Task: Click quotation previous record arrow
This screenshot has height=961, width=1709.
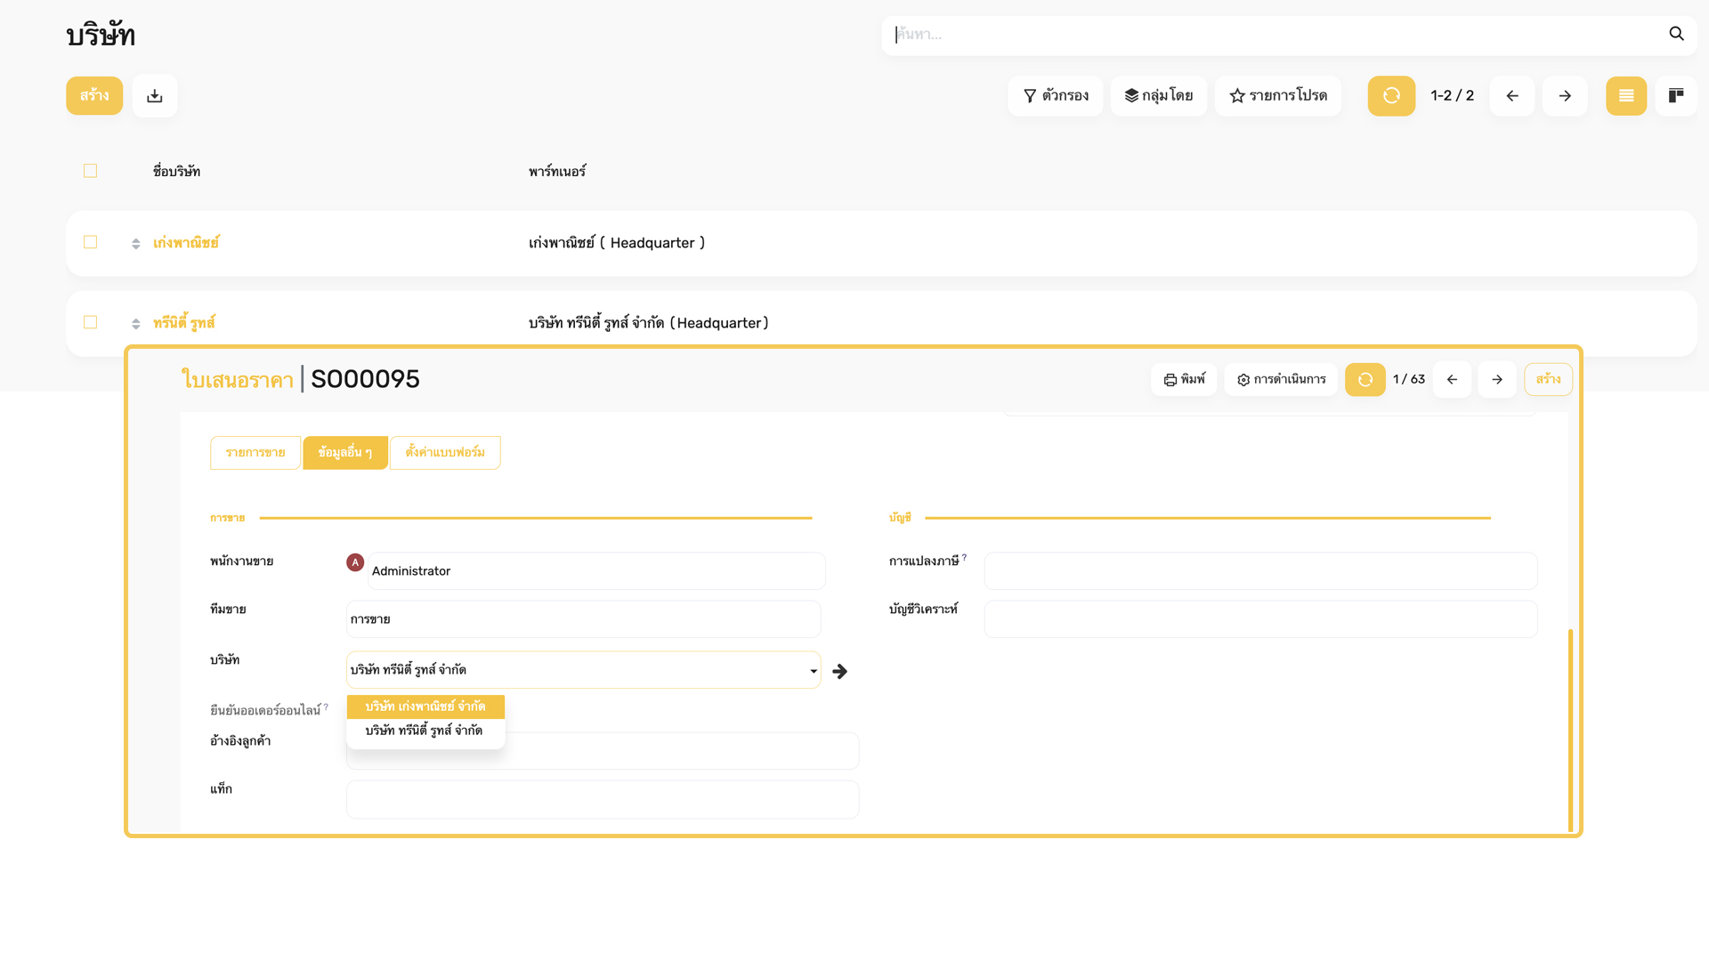Action: [1452, 380]
